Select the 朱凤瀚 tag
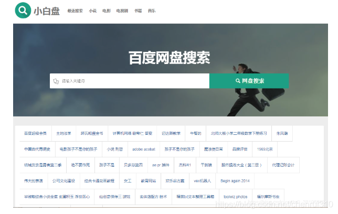Image resolution: width=338 pixels, height=214 pixels. pyautogui.click(x=282, y=133)
